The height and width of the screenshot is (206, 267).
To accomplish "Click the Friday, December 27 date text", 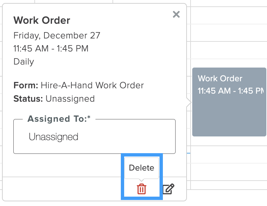I will [x=57, y=35].
